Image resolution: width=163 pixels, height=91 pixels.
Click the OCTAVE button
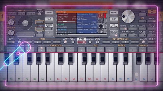pos(133,29)
